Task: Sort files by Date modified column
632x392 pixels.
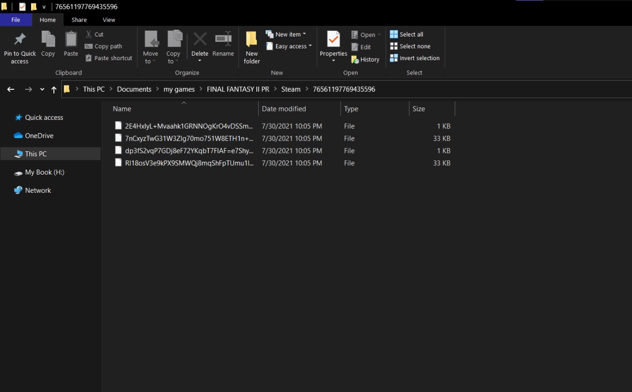Action: click(284, 109)
